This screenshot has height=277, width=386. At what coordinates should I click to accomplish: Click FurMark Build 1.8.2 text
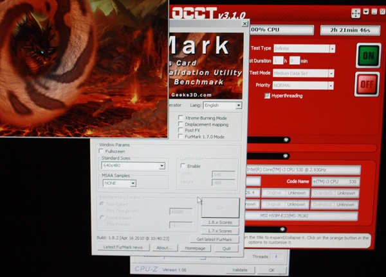click(133, 238)
